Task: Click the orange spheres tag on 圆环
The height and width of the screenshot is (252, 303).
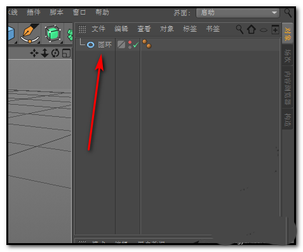Action: click(147, 44)
